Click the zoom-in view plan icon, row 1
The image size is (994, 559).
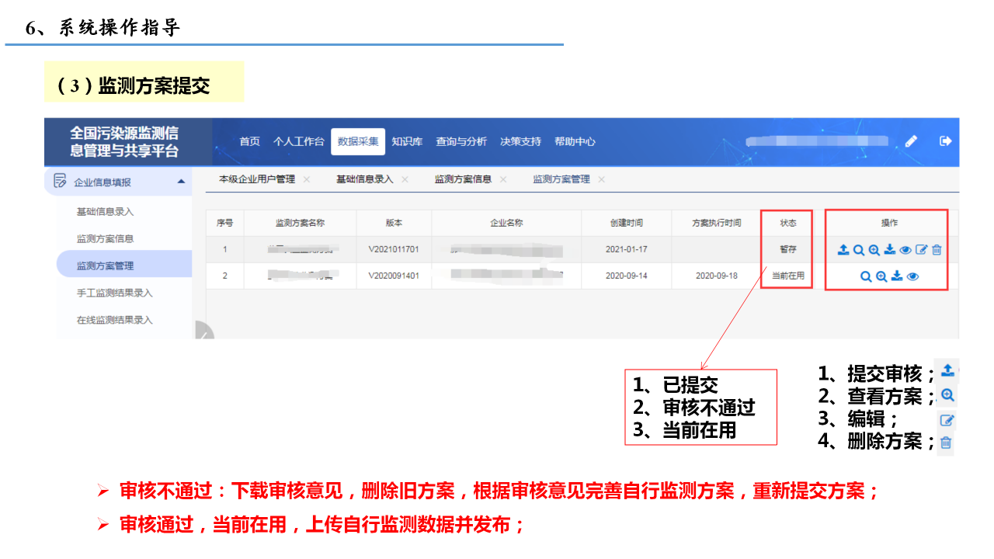click(874, 250)
